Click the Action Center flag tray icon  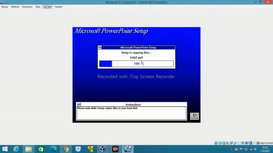(241, 149)
